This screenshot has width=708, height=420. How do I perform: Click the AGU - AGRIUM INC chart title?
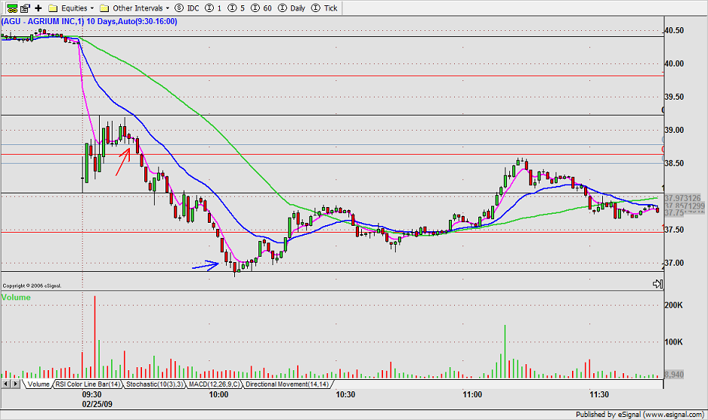89,21
